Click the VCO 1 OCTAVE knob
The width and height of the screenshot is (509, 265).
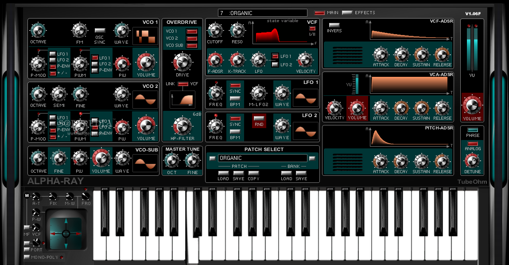[38, 31]
